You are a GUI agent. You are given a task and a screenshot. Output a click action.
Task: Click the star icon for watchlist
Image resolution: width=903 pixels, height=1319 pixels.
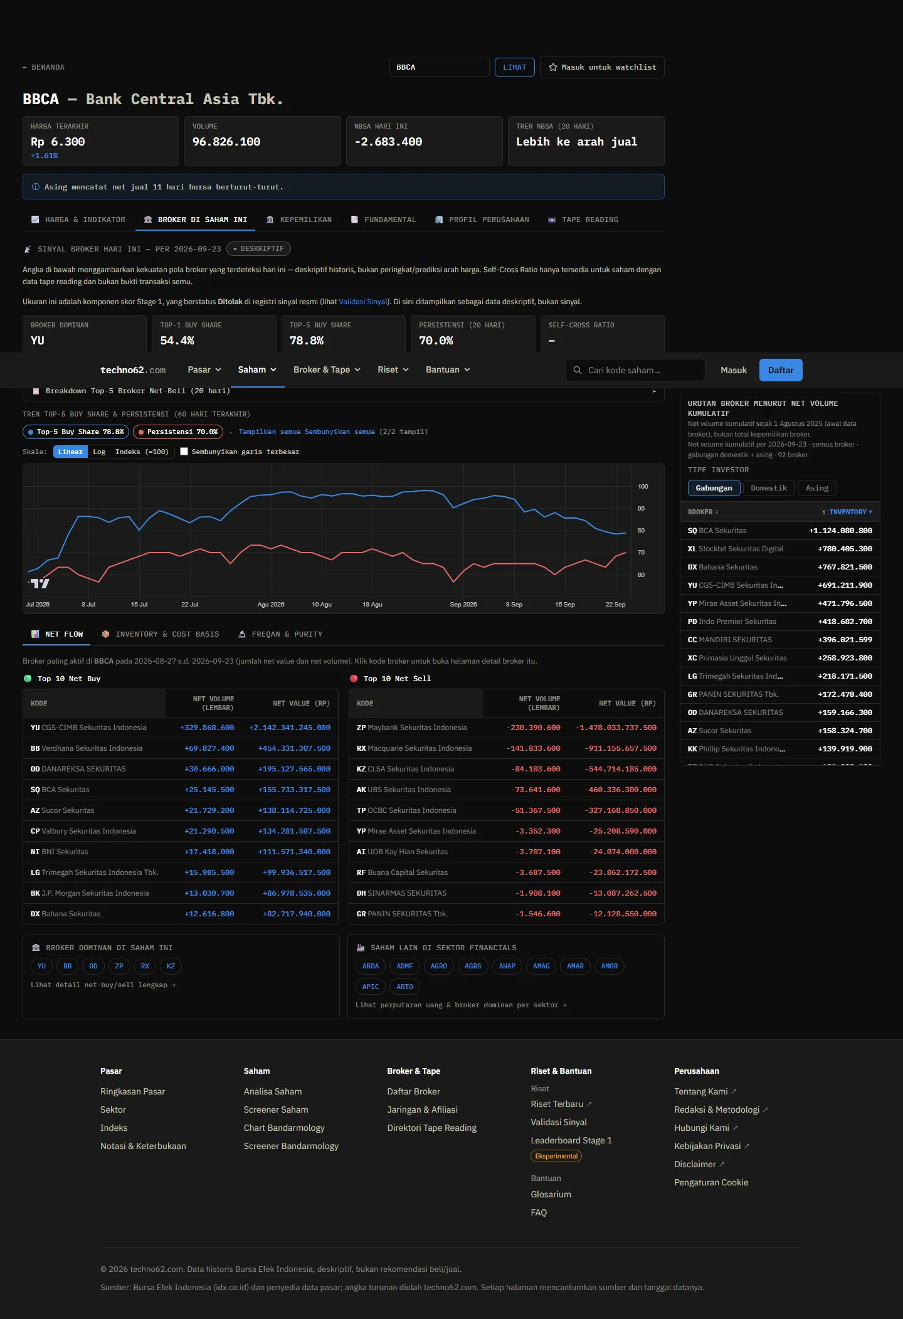click(553, 67)
